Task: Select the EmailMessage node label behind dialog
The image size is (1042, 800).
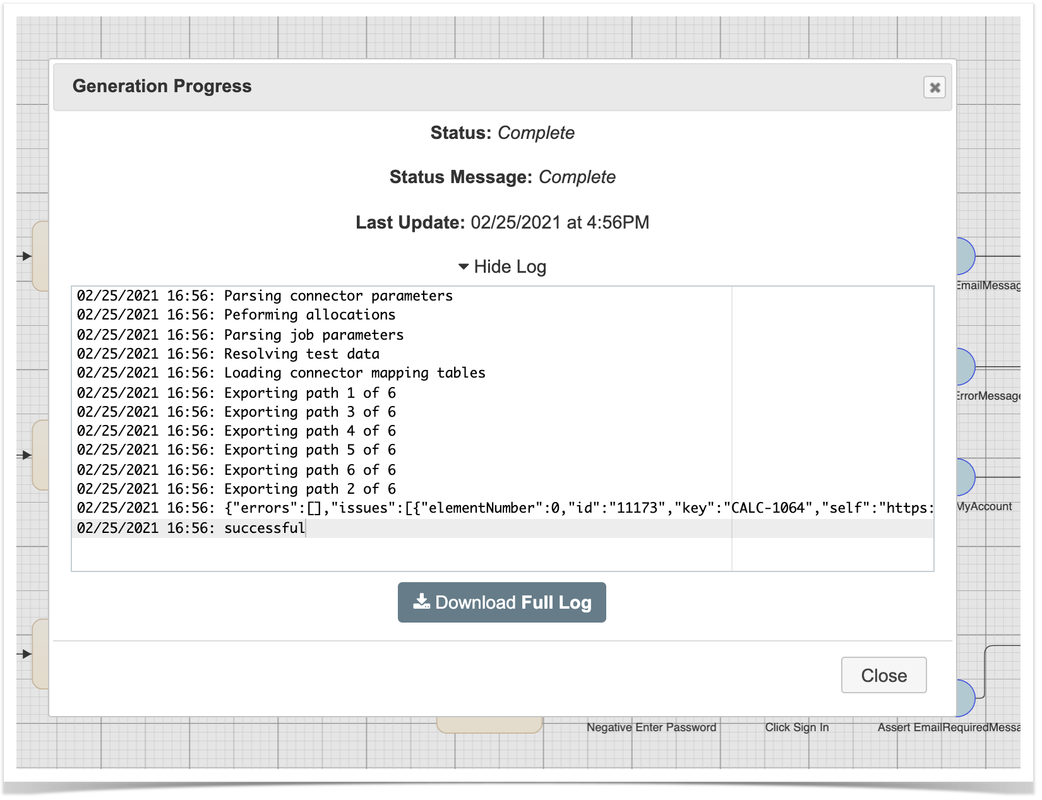Action: (989, 285)
